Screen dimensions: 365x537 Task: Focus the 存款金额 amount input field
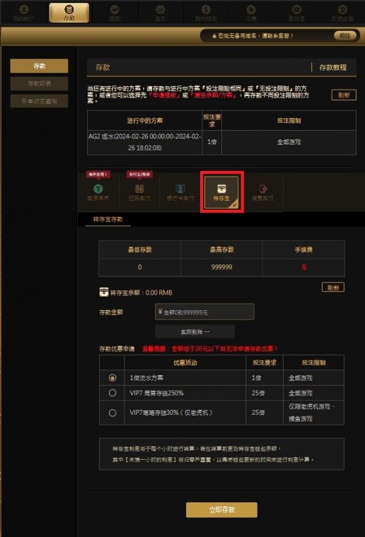point(204,312)
